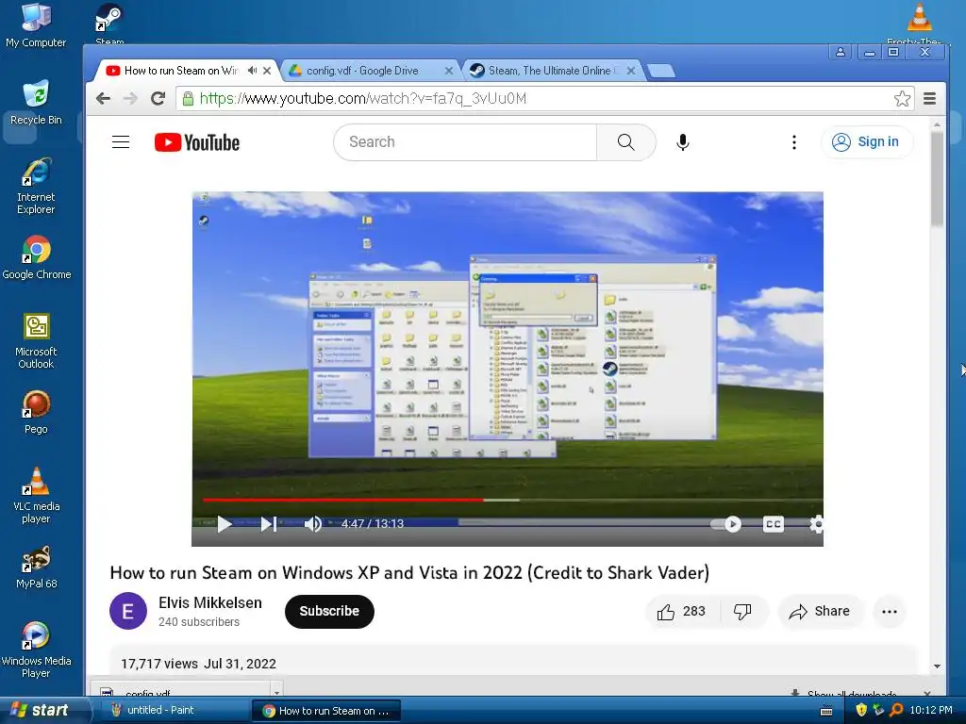Skip to next video
966x724 pixels.
tap(269, 524)
